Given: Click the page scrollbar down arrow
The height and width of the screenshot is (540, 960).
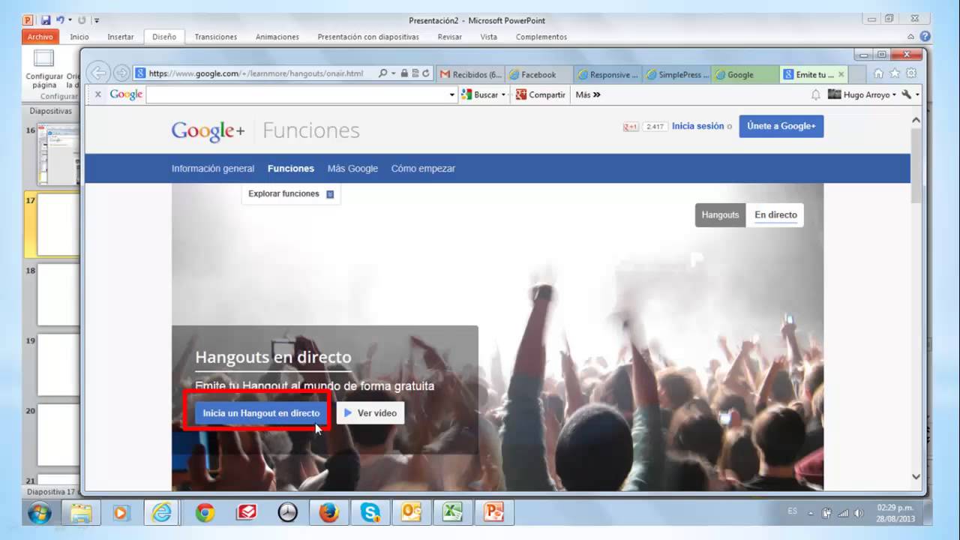Looking at the screenshot, I should (x=916, y=476).
